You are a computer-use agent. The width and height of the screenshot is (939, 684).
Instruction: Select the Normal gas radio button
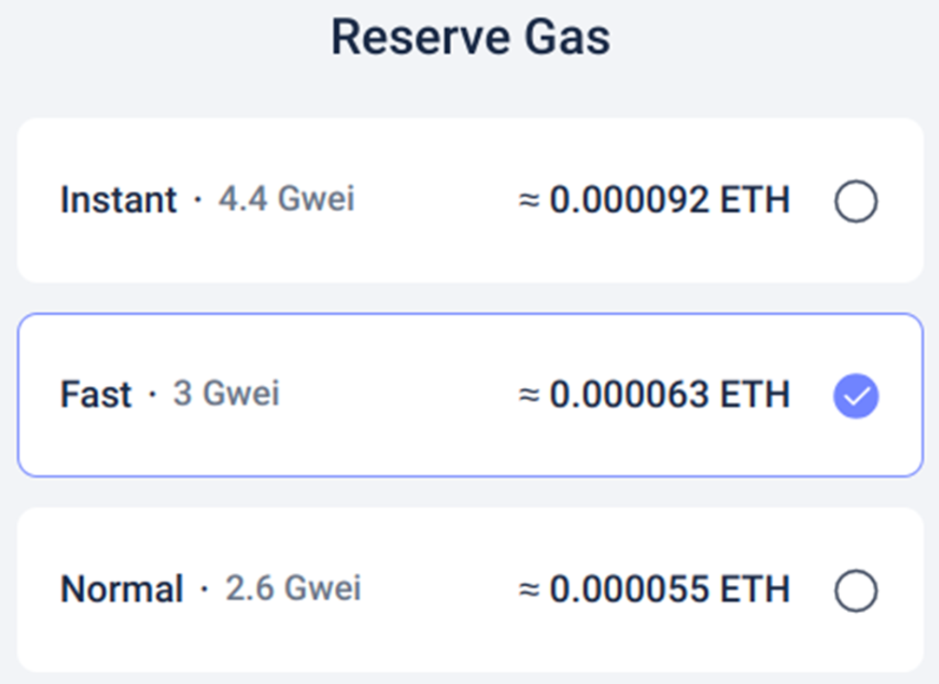coord(856,591)
